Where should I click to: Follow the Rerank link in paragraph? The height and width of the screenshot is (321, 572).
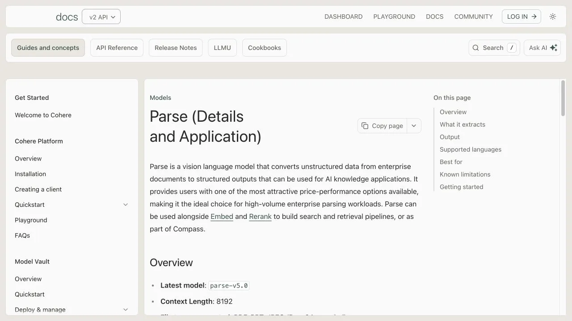click(x=261, y=216)
